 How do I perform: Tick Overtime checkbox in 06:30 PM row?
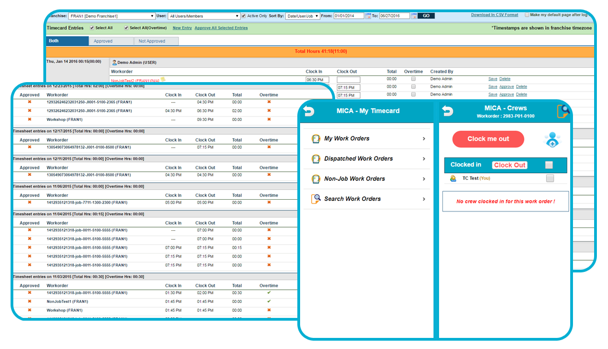413,79
